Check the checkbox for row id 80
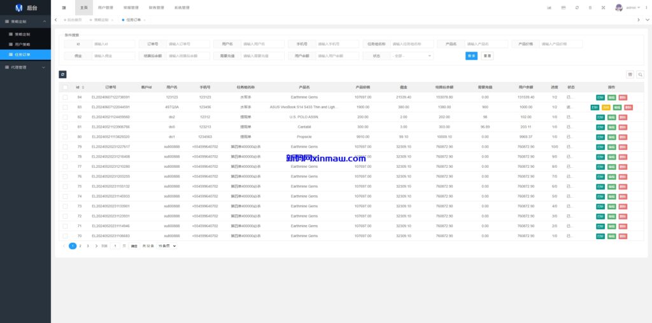Viewport: 652px width, 323px height. pyautogui.click(x=65, y=137)
